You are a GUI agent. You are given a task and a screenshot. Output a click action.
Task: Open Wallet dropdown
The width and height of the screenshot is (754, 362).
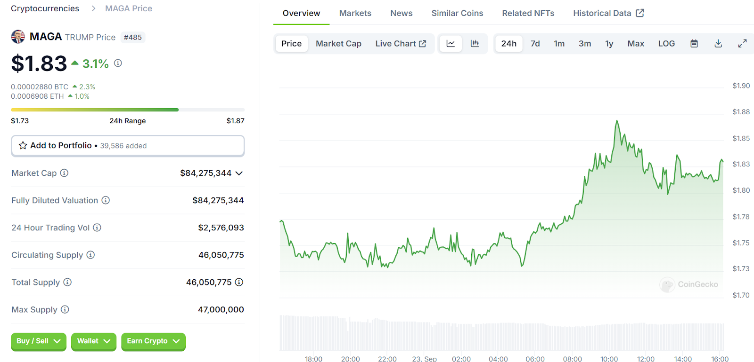[x=94, y=341]
